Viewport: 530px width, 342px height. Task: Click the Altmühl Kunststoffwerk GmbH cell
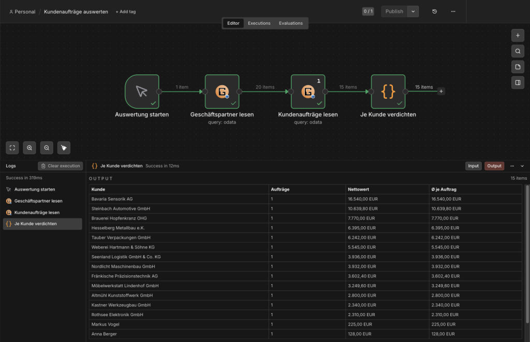pyautogui.click(x=179, y=296)
